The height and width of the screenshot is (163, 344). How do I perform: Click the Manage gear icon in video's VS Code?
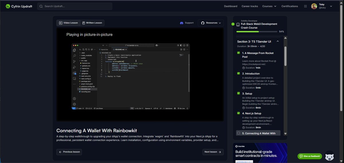(x=74, y=104)
